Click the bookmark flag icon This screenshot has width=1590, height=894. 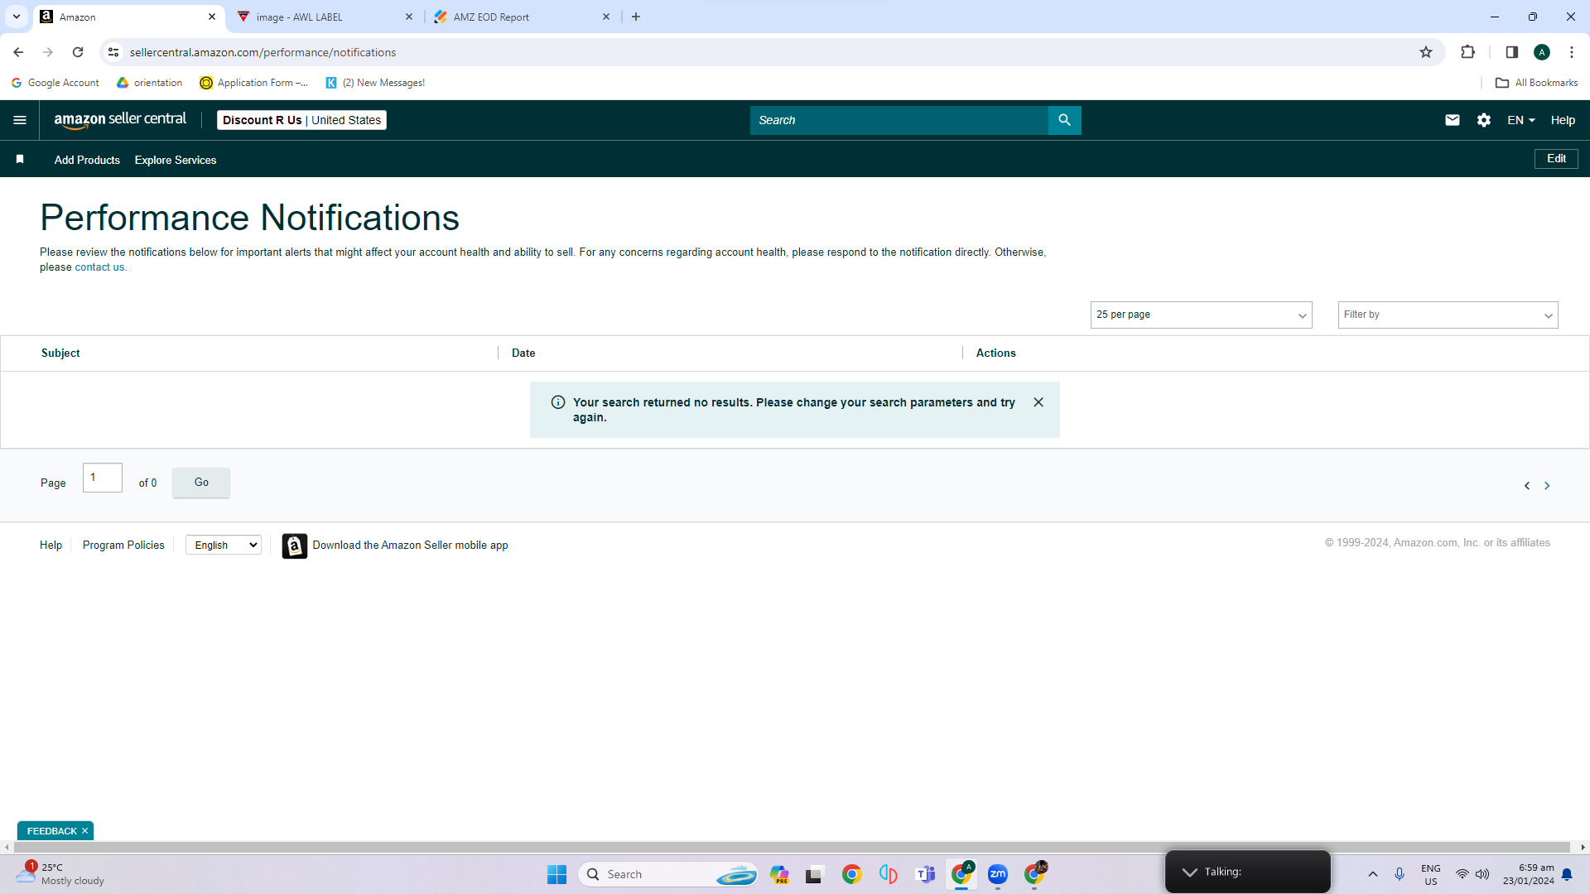[20, 159]
